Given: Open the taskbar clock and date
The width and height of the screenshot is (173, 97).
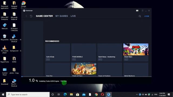Looking at the screenshot, I should click(x=162, y=95).
